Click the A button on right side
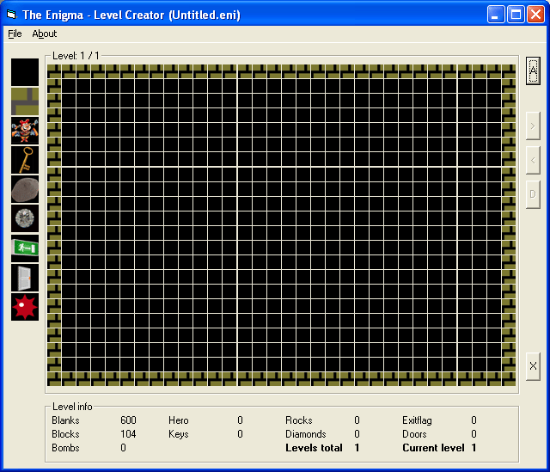This screenshot has height=472, width=550. point(533,70)
